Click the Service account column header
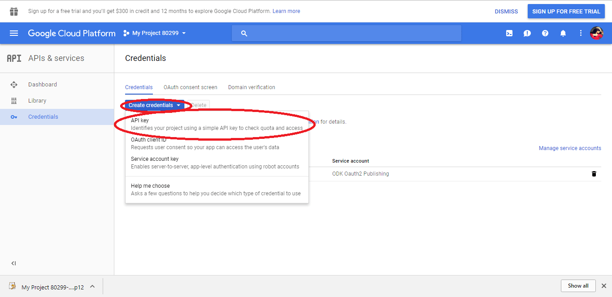612x297 pixels. [351, 161]
